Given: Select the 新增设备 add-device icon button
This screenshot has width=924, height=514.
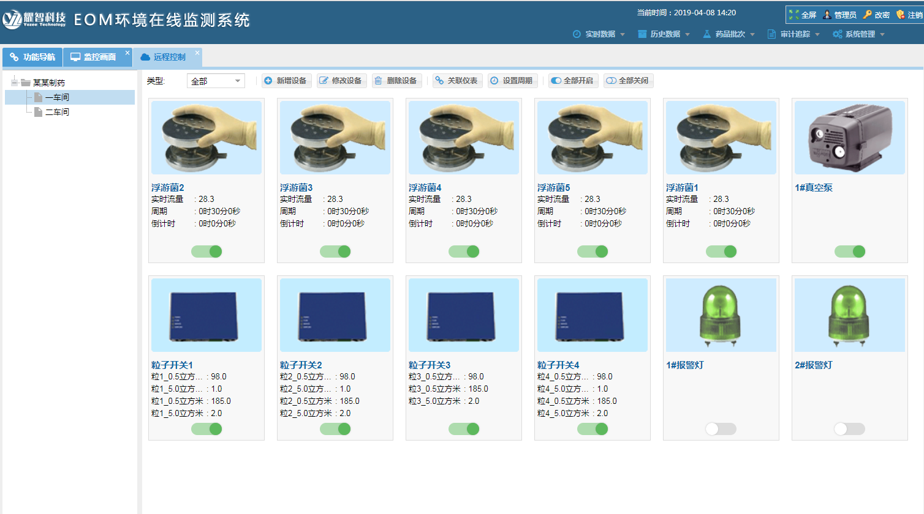Looking at the screenshot, I should 286,80.
